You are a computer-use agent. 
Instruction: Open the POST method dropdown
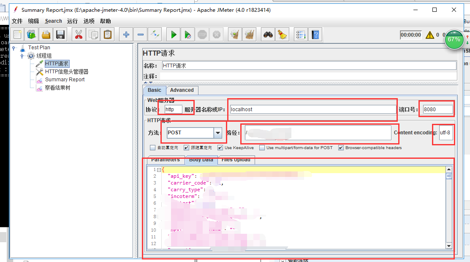coord(218,133)
